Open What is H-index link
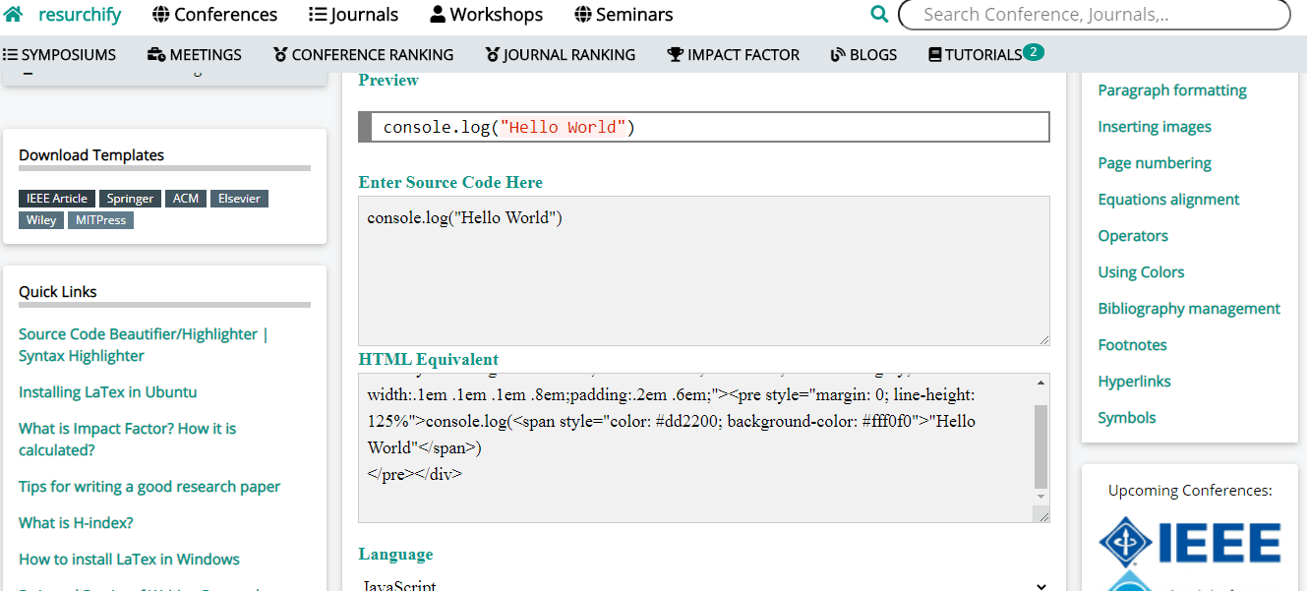The width and height of the screenshot is (1307, 591). tap(76, 523)
